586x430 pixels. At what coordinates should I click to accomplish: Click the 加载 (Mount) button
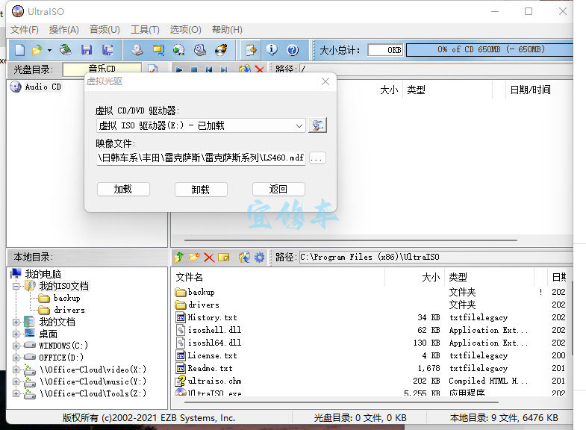click(x=123, y=190)
